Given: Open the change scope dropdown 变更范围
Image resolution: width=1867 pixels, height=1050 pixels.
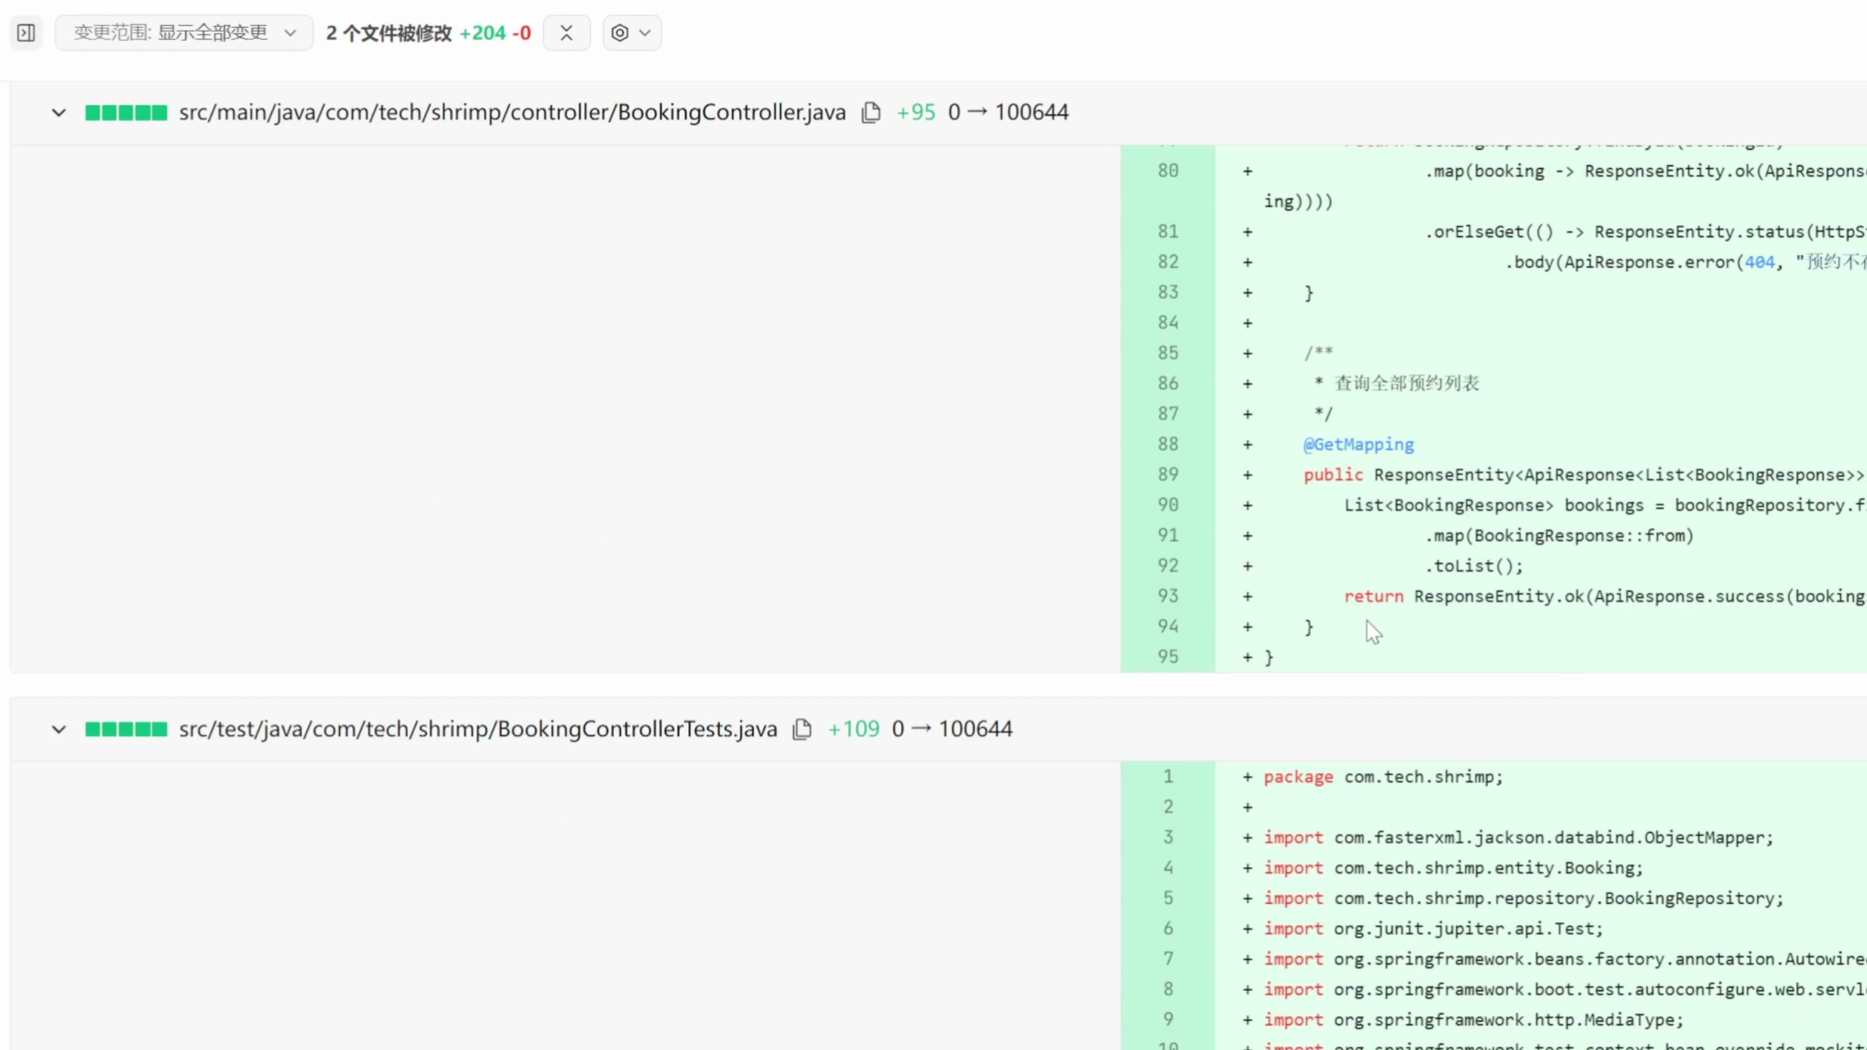Looking at the screenshot, I should click(x=184, y=33).
